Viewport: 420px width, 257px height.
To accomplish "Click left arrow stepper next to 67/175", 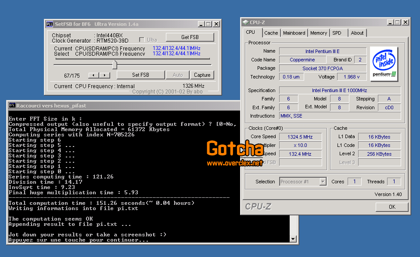I will click(x=93, y=75).
